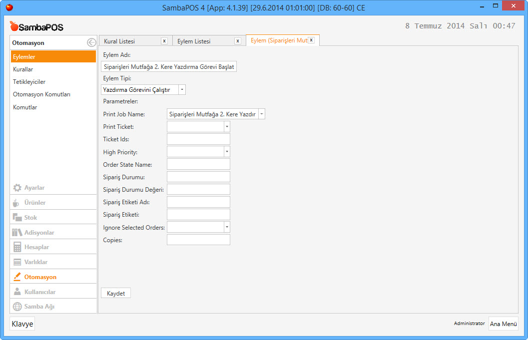Screen dimensions: 528x340
Task: Open the Print Job Name dropdown
Action: tap(261, 114)
